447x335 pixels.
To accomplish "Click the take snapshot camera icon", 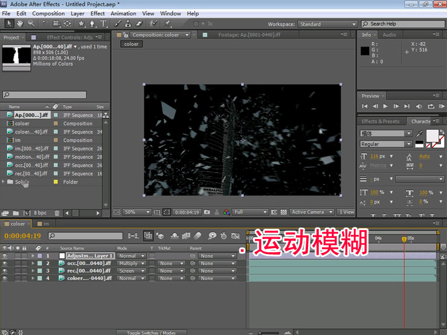I will [x=207, y=212].
